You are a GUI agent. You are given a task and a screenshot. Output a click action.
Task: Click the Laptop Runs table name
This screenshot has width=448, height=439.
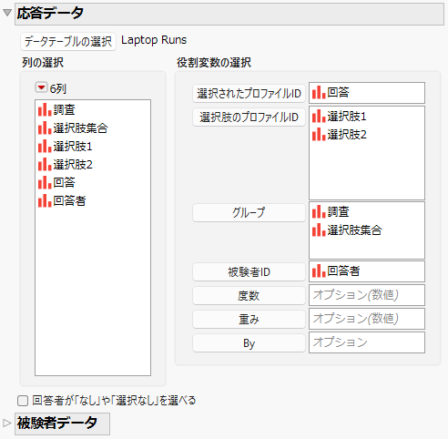pyautogui.click(x=154, y=40)
